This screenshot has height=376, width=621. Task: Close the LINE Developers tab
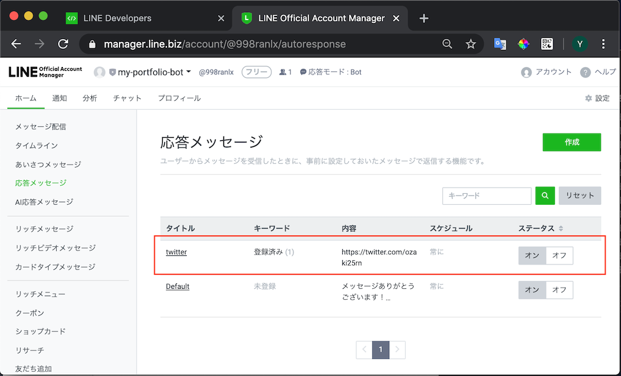[221, 18]
